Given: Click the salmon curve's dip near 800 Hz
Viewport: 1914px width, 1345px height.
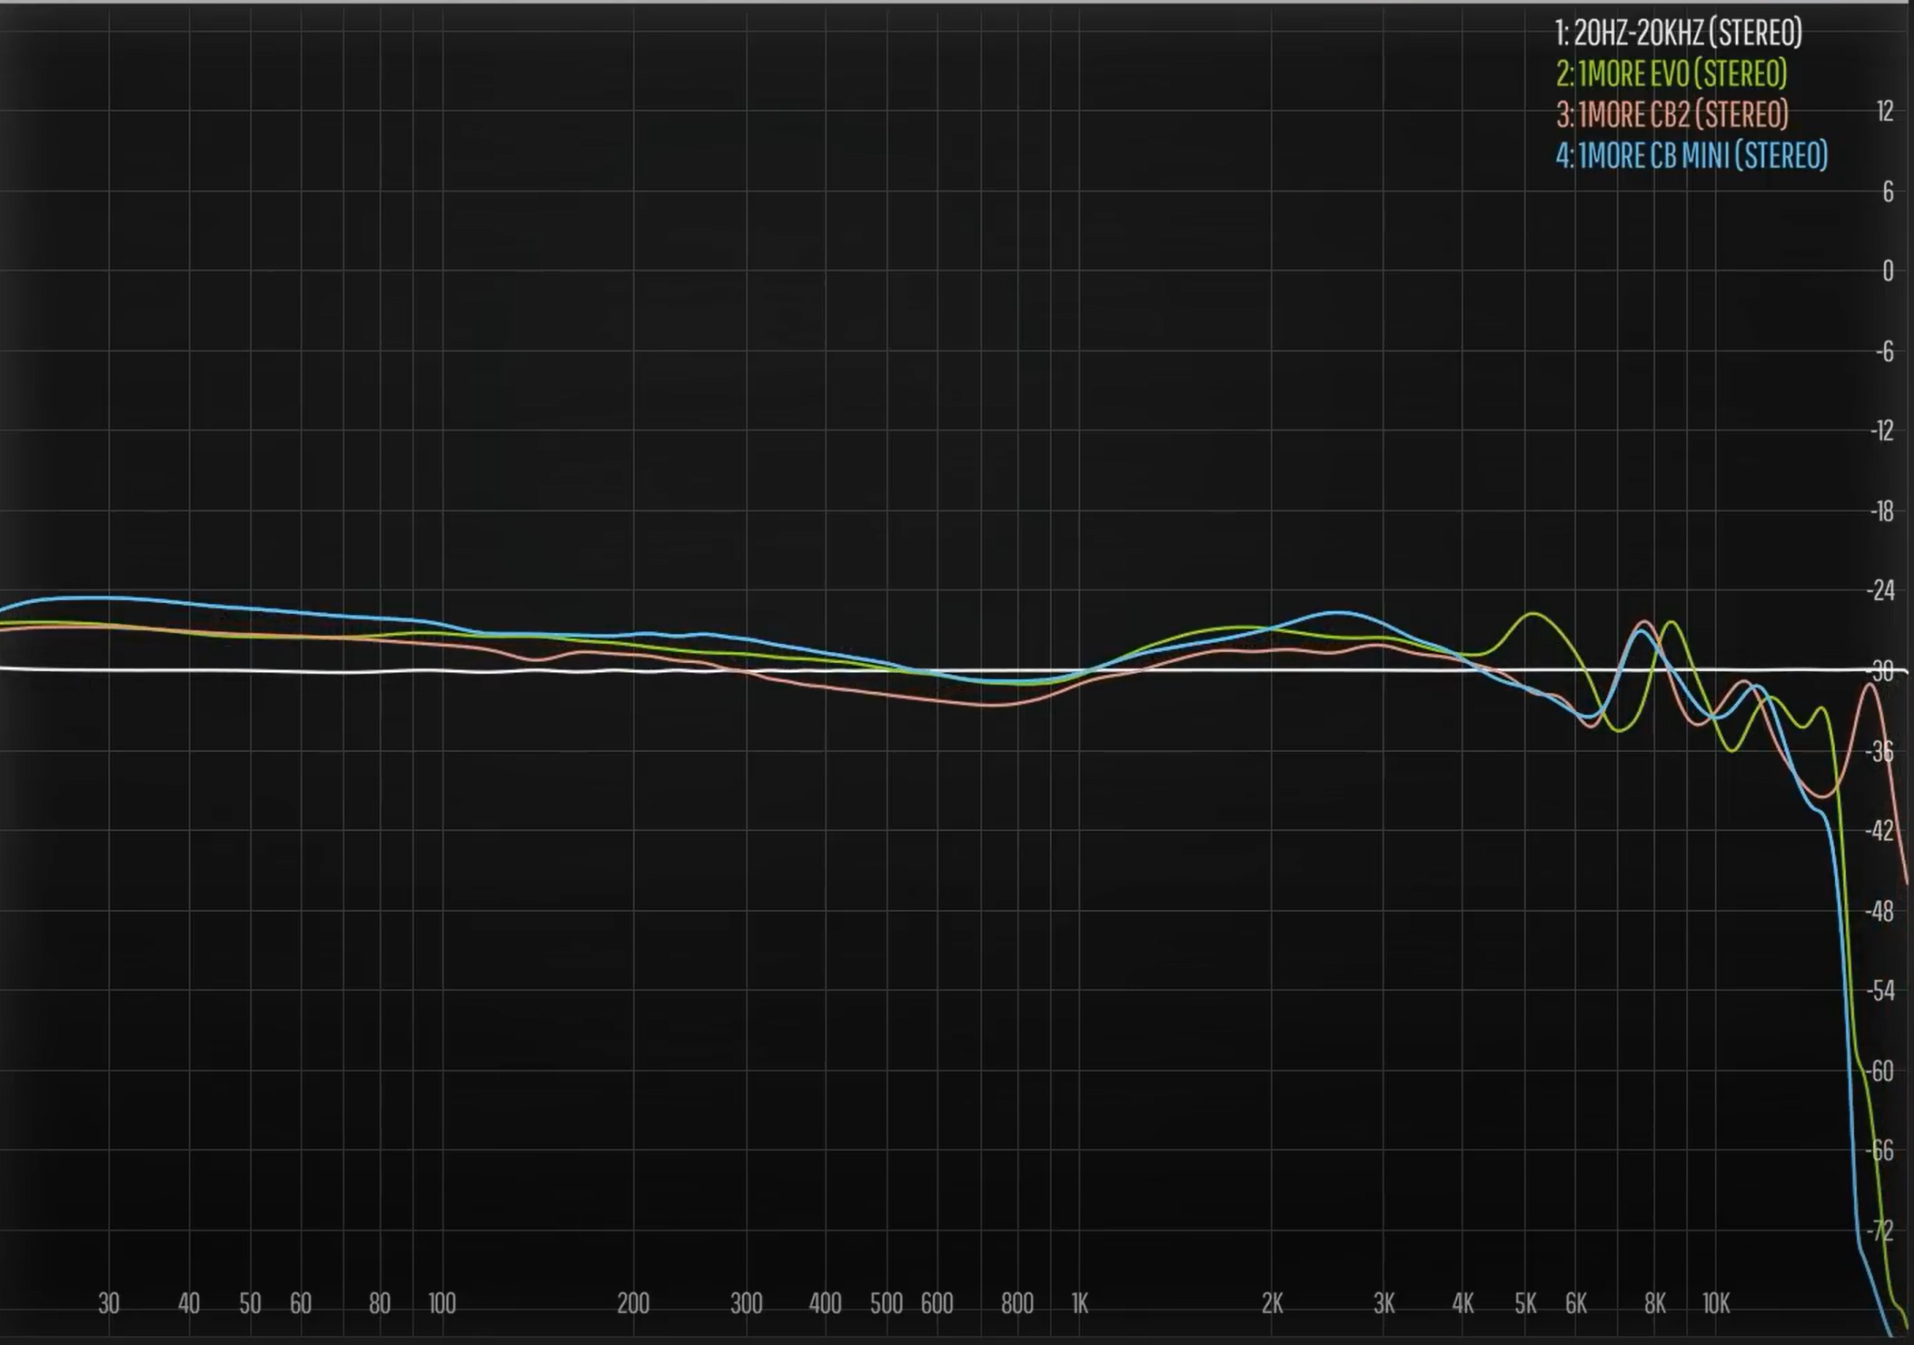Looking at the screenshot, I should 995,705.
